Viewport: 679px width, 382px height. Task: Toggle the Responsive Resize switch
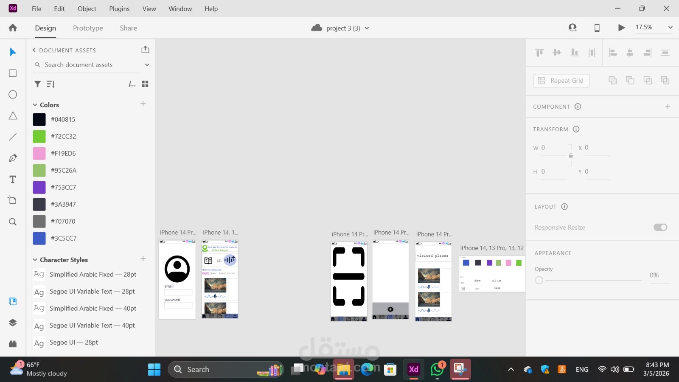click(660, 228)
